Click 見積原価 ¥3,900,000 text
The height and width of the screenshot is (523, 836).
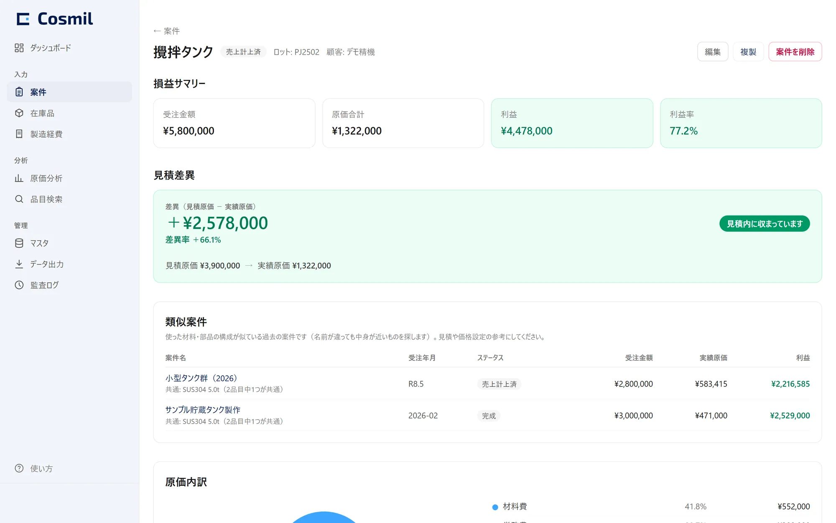203,266
